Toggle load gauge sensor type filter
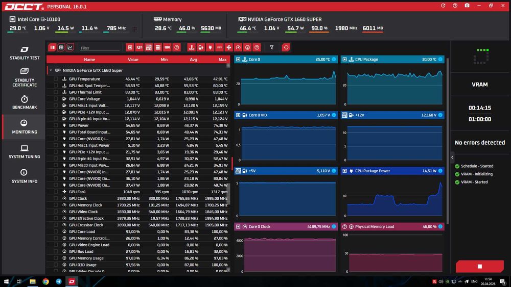This screenshot has height=287, width=511. 247,47
